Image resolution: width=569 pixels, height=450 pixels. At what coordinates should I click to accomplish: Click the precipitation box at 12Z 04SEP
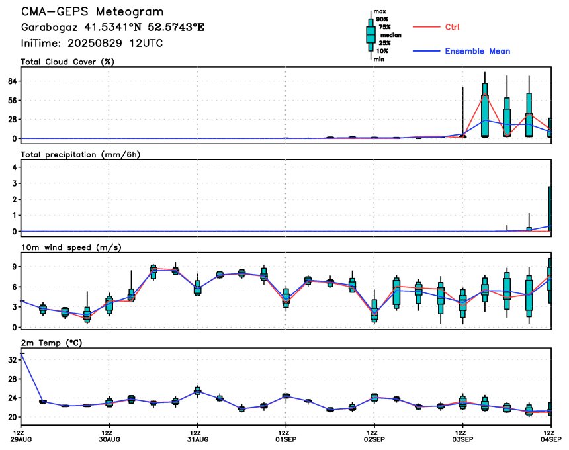pos(550,208)
